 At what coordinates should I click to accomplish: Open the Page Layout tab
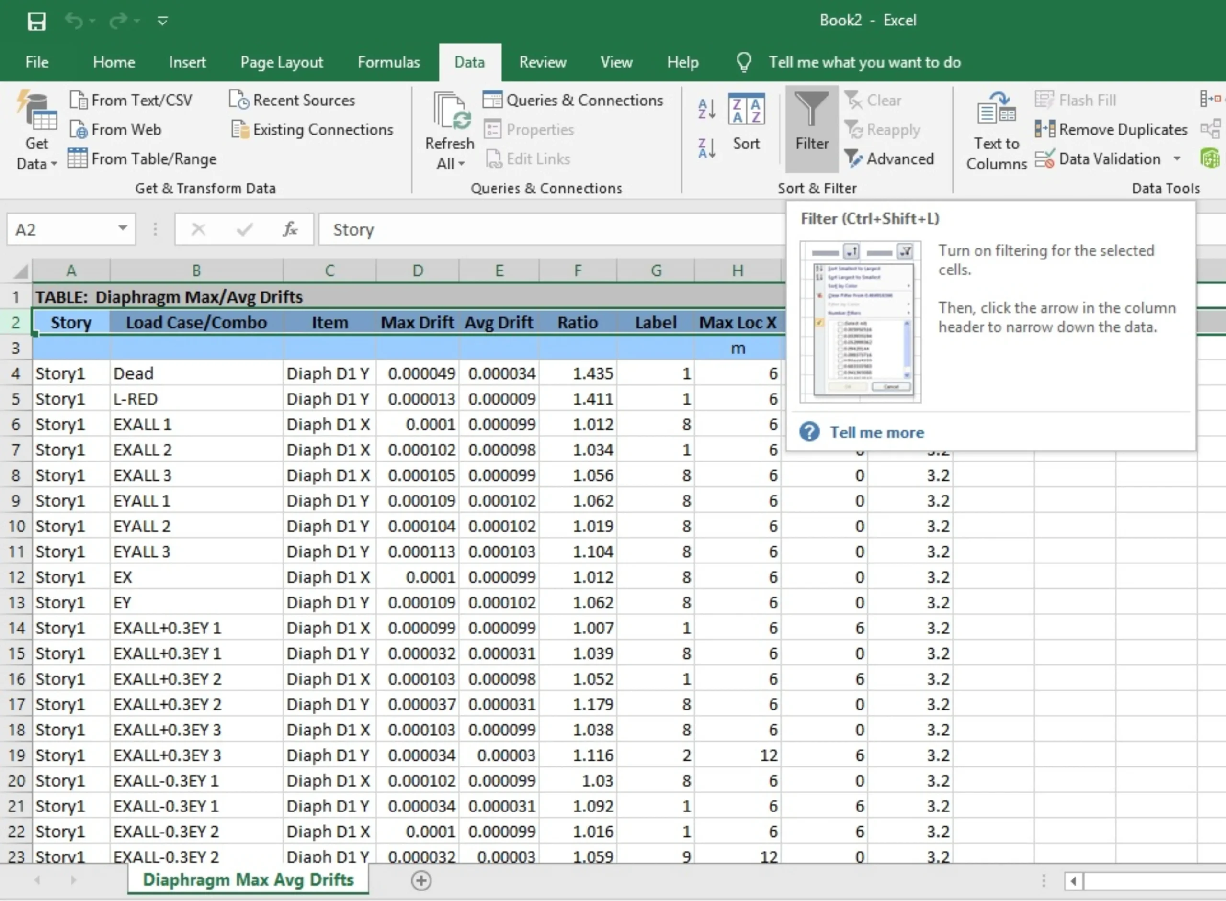(282, 62)
